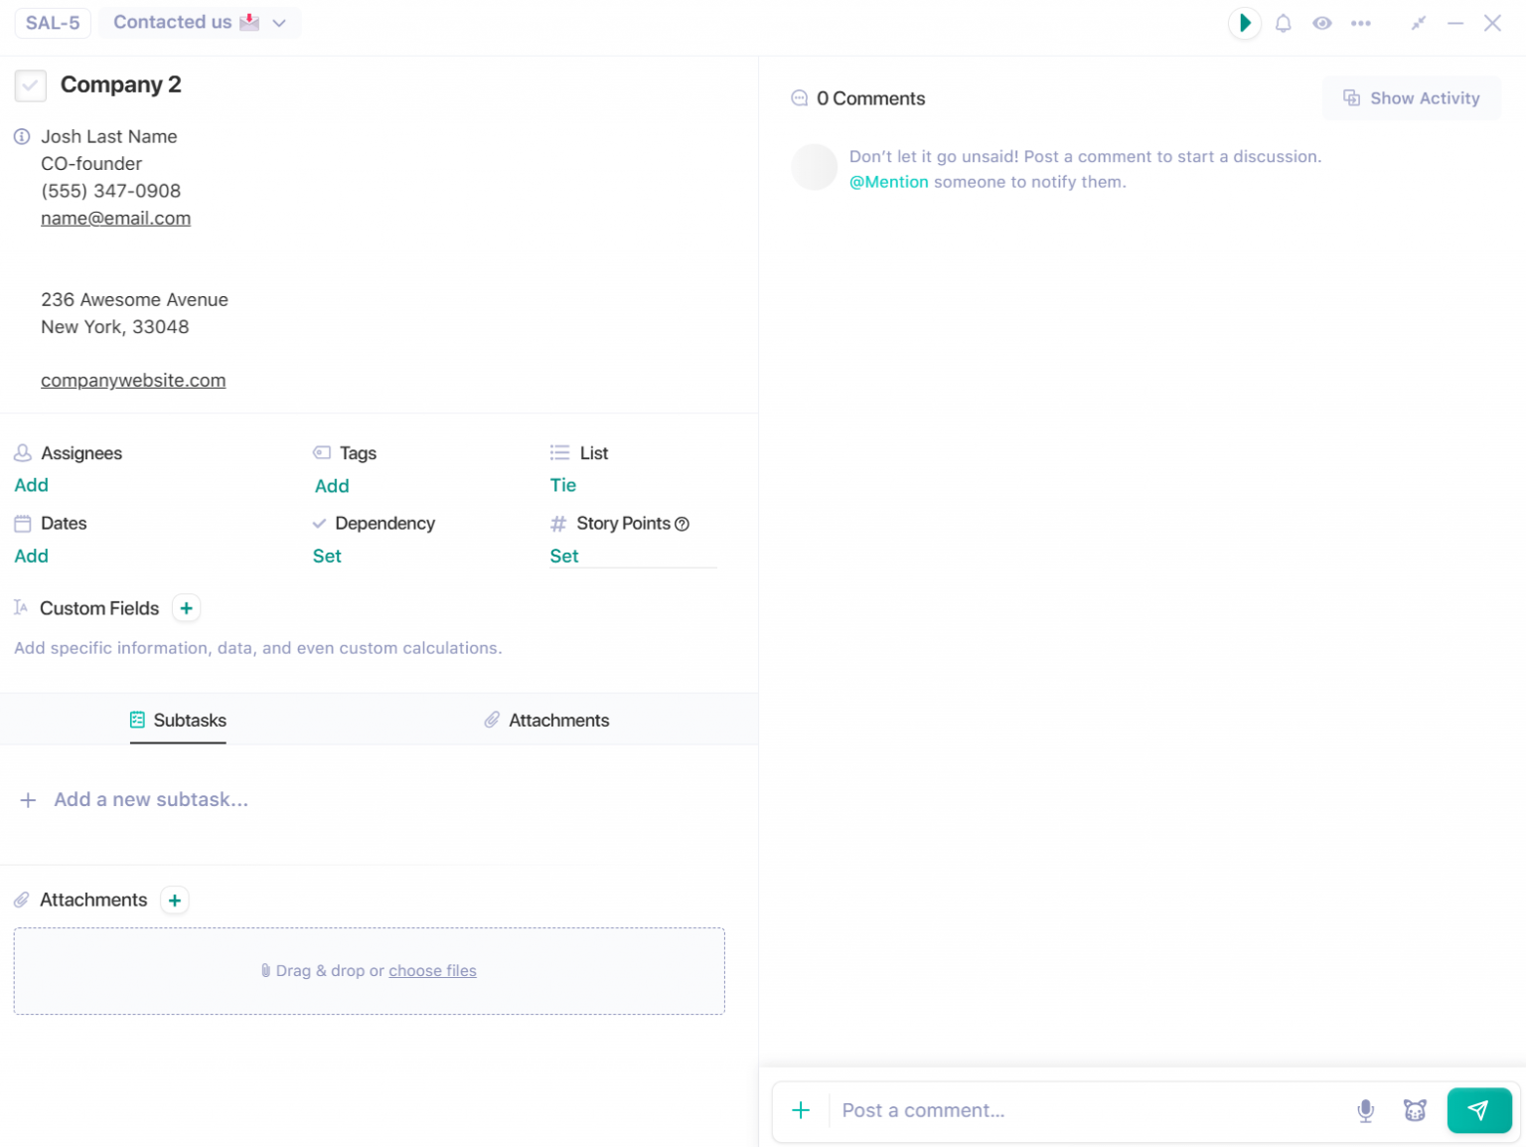Screen dimensions: 1526x1147
Task: Click Set under Story Points
Action: tap(563, 556)
